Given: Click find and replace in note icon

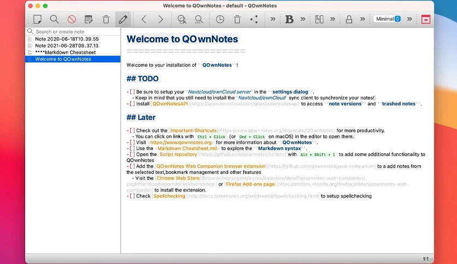Looking at the screenshot, I should [x=182, y=20].
